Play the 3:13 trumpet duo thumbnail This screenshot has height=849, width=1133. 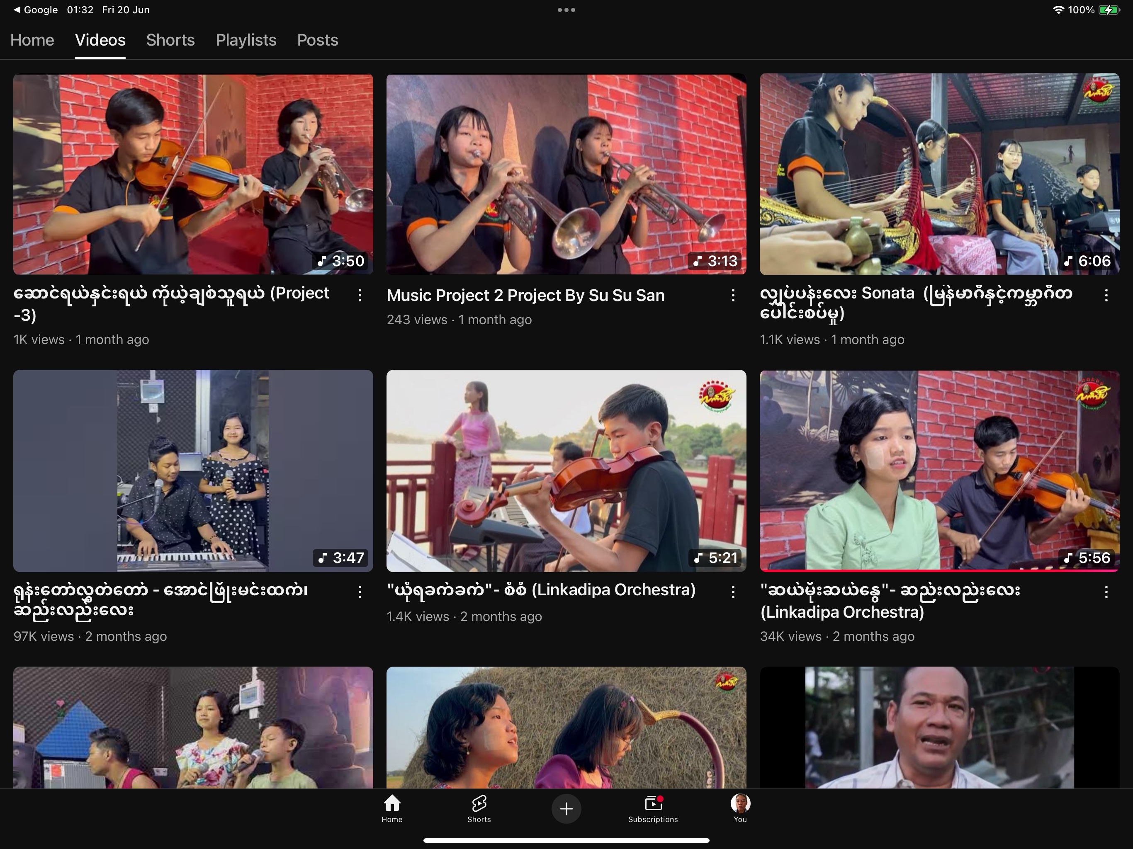[x=566, y=174]
